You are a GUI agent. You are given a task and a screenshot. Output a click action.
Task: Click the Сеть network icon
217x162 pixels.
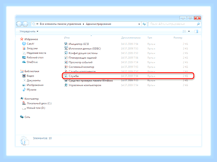coord(22,117)
